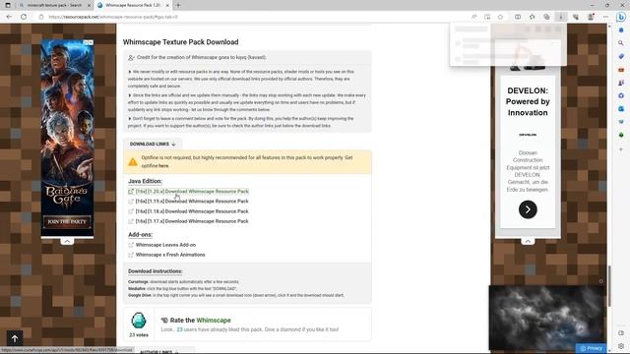
Task: Reload the page with the refresh icon
Action: (24, 17)
